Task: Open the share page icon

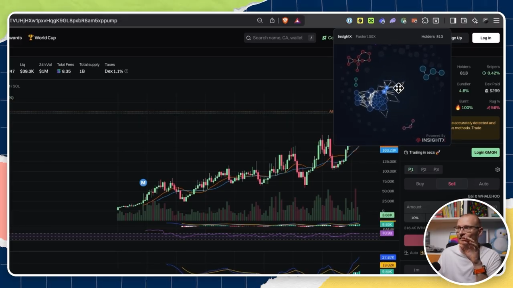Action: [272, 20]
